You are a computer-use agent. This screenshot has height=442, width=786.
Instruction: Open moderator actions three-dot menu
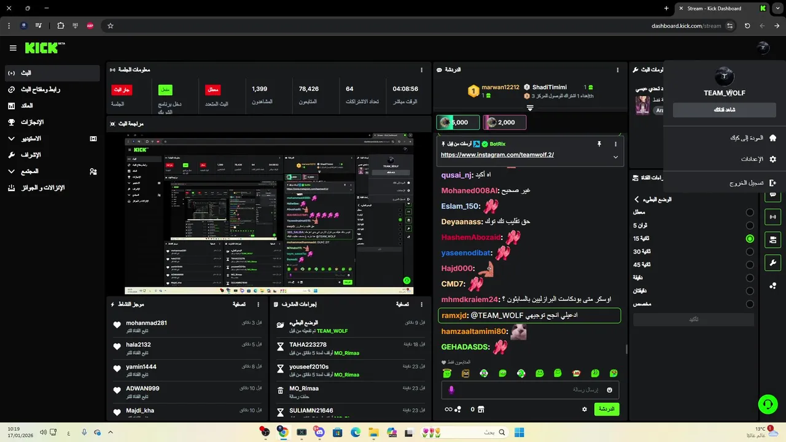(421, 304)
